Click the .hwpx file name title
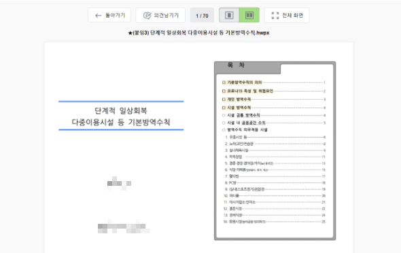Screen dimensions: 401x253 198,33
